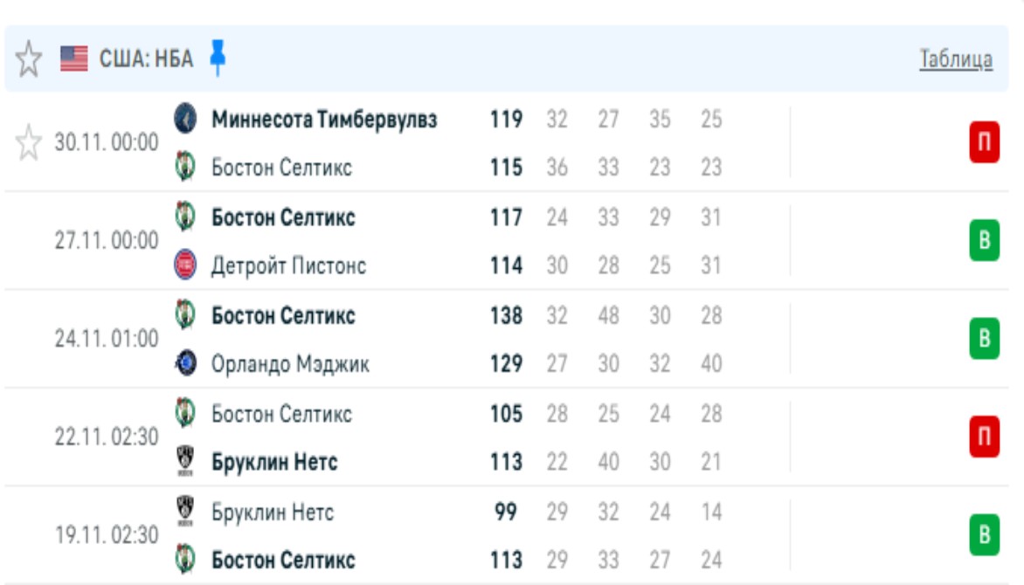Click the Орландо Мэджик team logo

tap(185, 363)
